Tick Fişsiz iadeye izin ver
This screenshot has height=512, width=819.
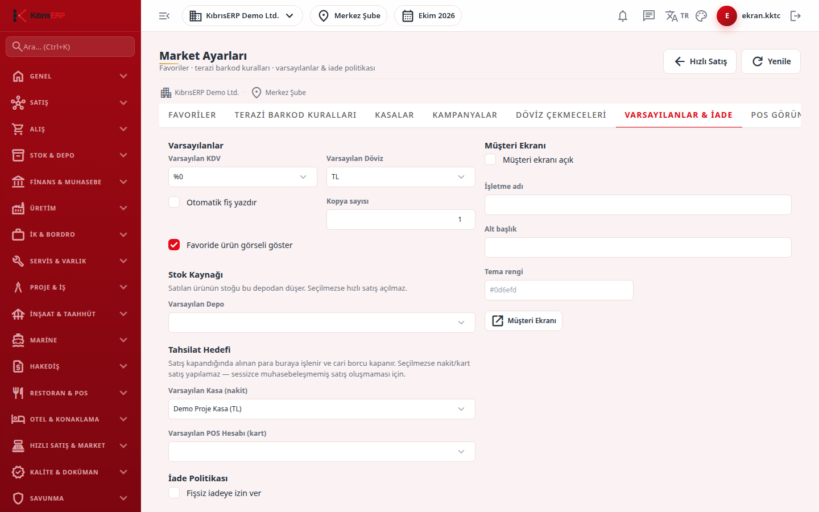(x=174, y=493)
